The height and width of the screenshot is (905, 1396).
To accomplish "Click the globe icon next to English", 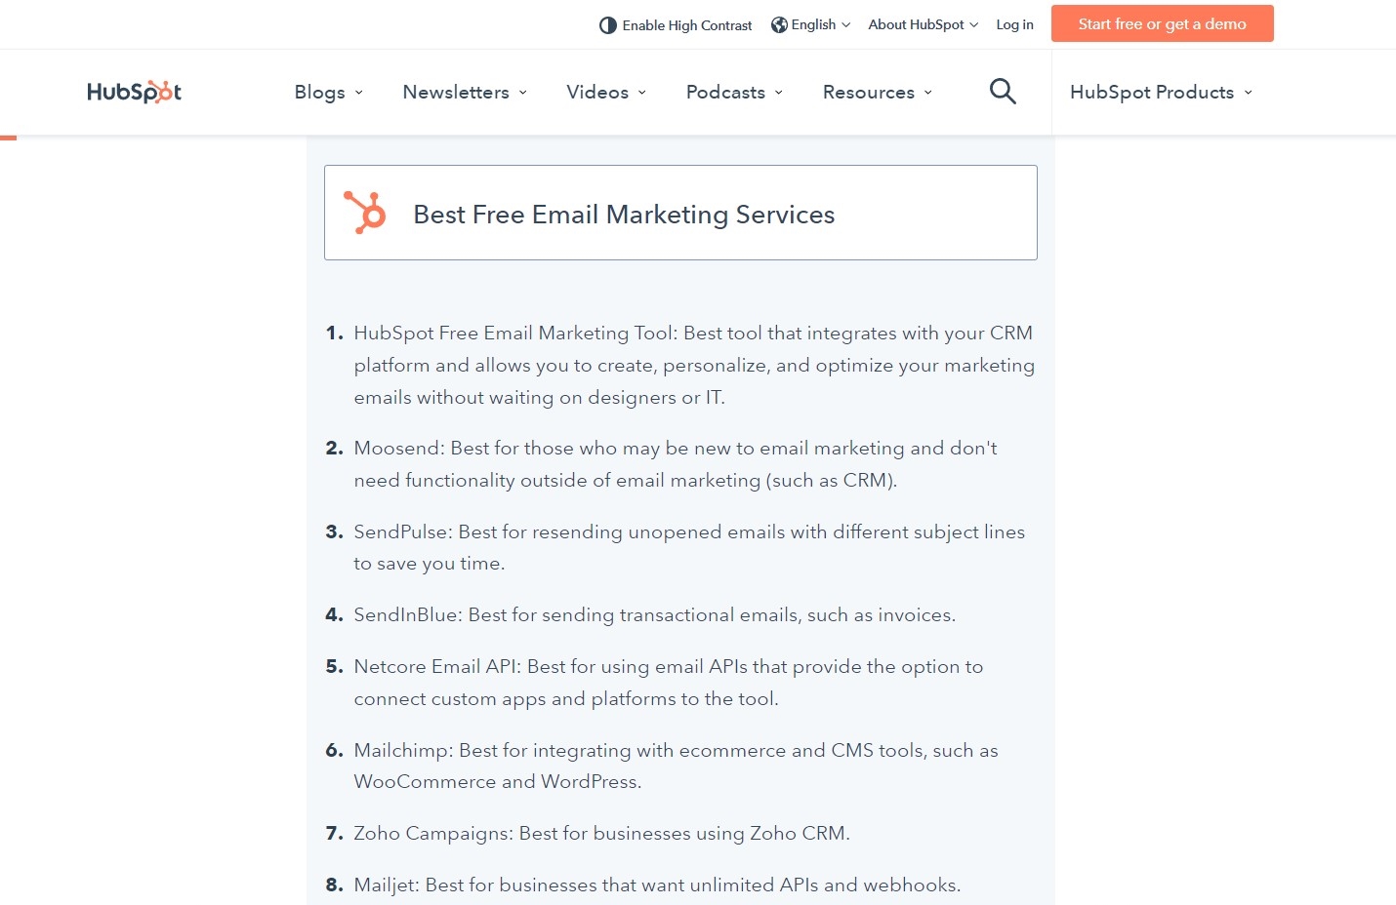I will click(778, 24).
